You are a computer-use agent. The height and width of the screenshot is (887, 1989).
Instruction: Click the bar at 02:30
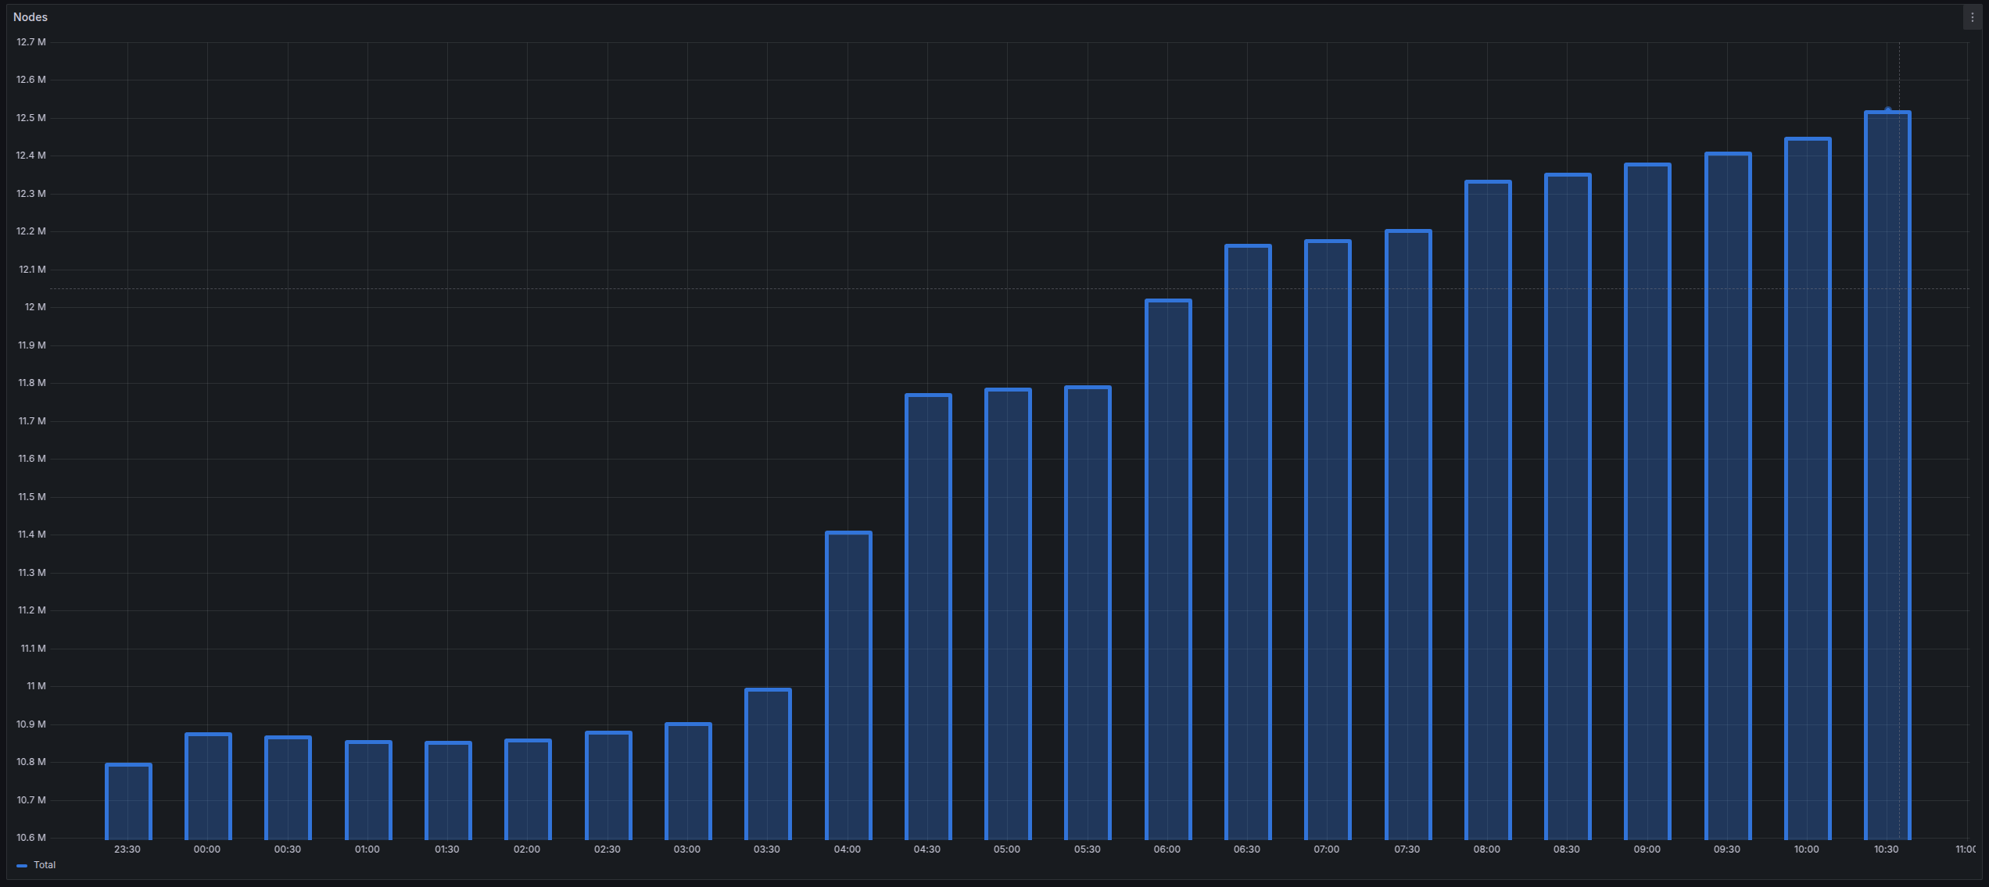click(608, 785)
